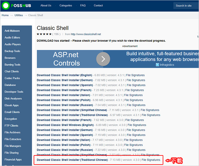Image resolution: width=199 pixels, height=166 pixels.
Task: Go to Utilities breadcrumb
Action: pyautogui.click(x=19, y=15)
